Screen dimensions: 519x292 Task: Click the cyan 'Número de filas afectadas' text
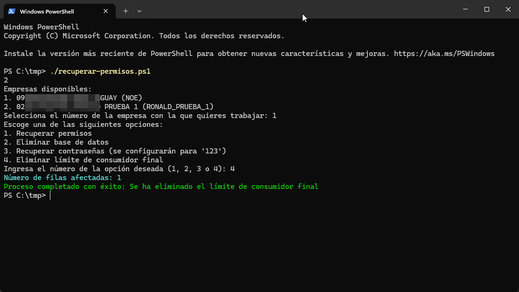tap(62, 178)
